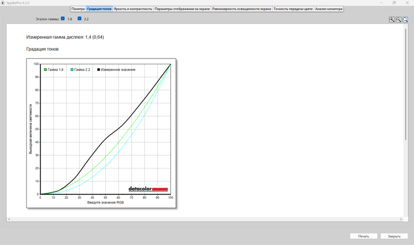Image resolution: width=414 pixels, height=245 pixels.
Task: Click the horizontal scrollbar left arrow
Action: coord(9,219)
